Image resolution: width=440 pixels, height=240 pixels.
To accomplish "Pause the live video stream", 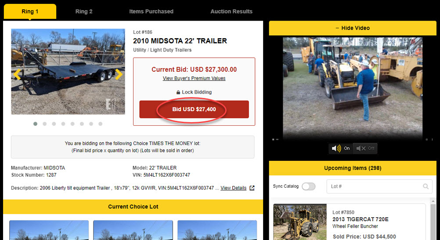I will (x=273, y=139).
